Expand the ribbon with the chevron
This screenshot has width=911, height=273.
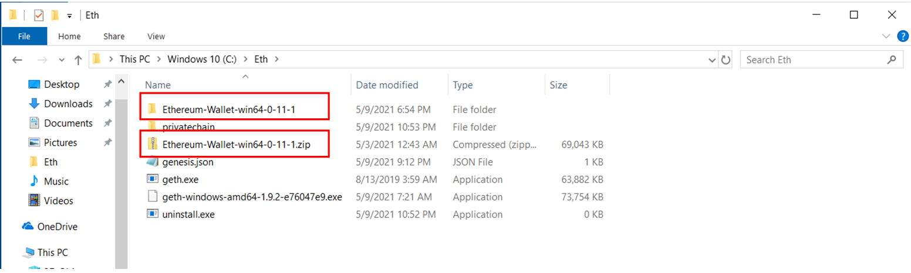tap(887, 36)
